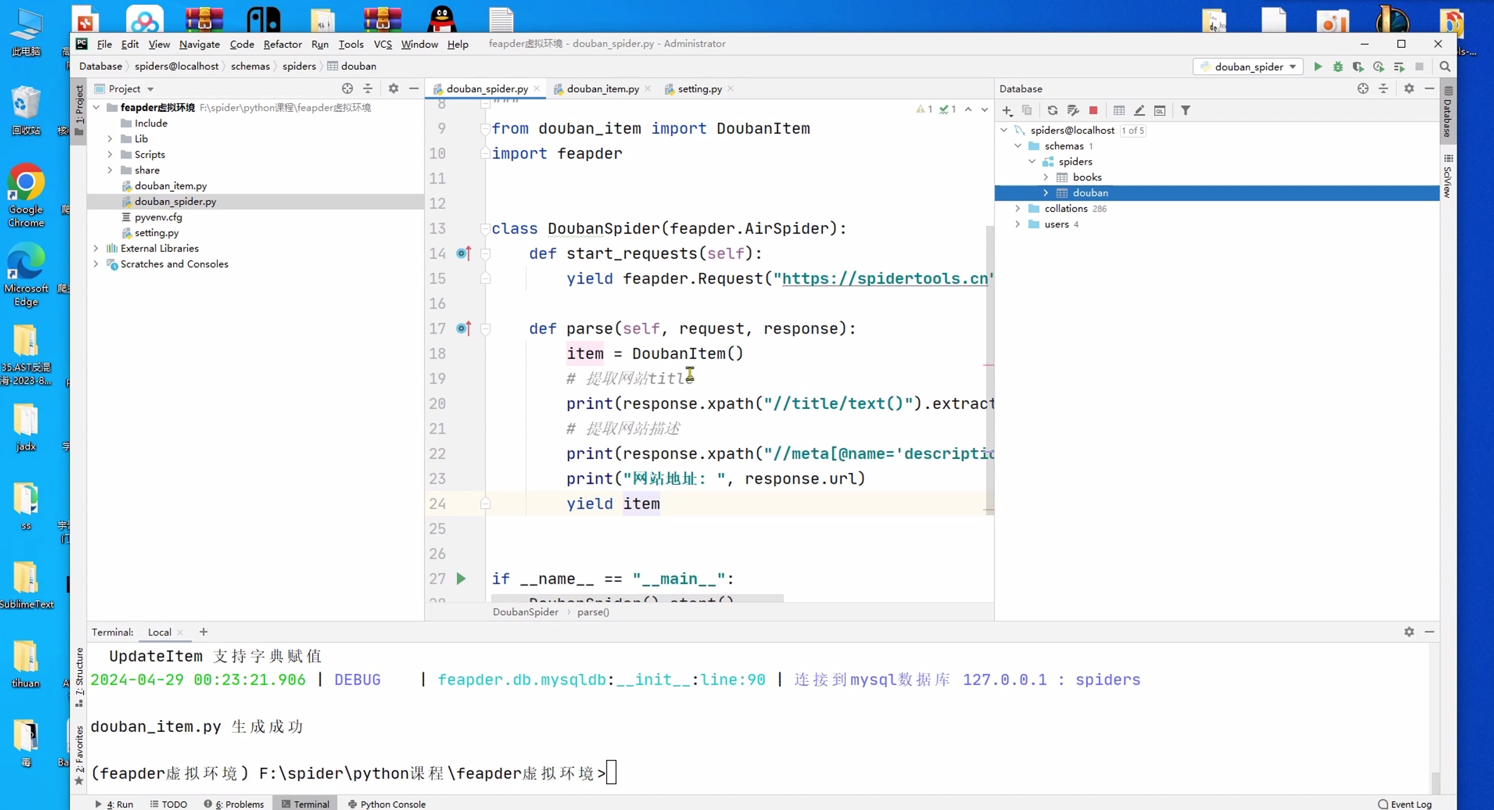Expand the Lib folder in the Project tree
1494x810 pixels.
(x=110, y=138)
